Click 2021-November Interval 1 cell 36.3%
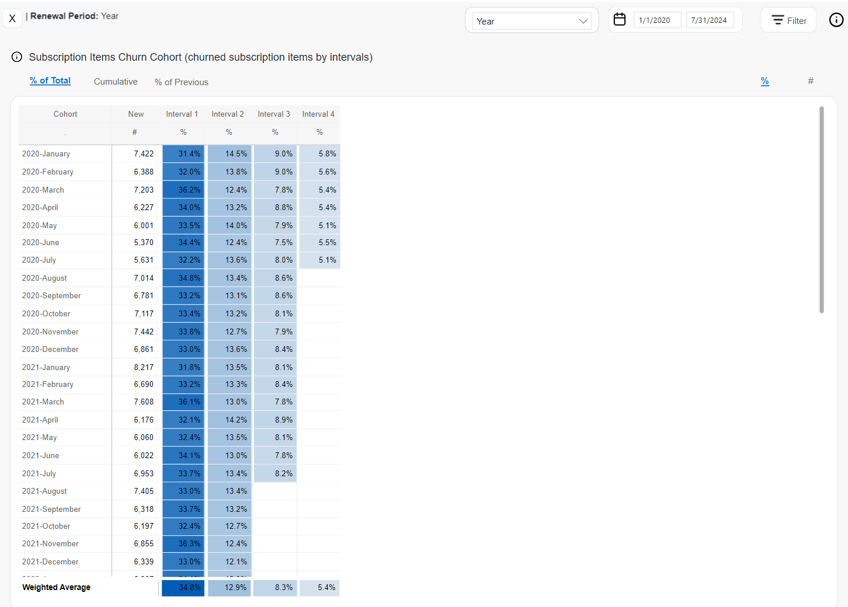Screen dimensions: 848x607 pyautogui.click(x=183, y=544)
